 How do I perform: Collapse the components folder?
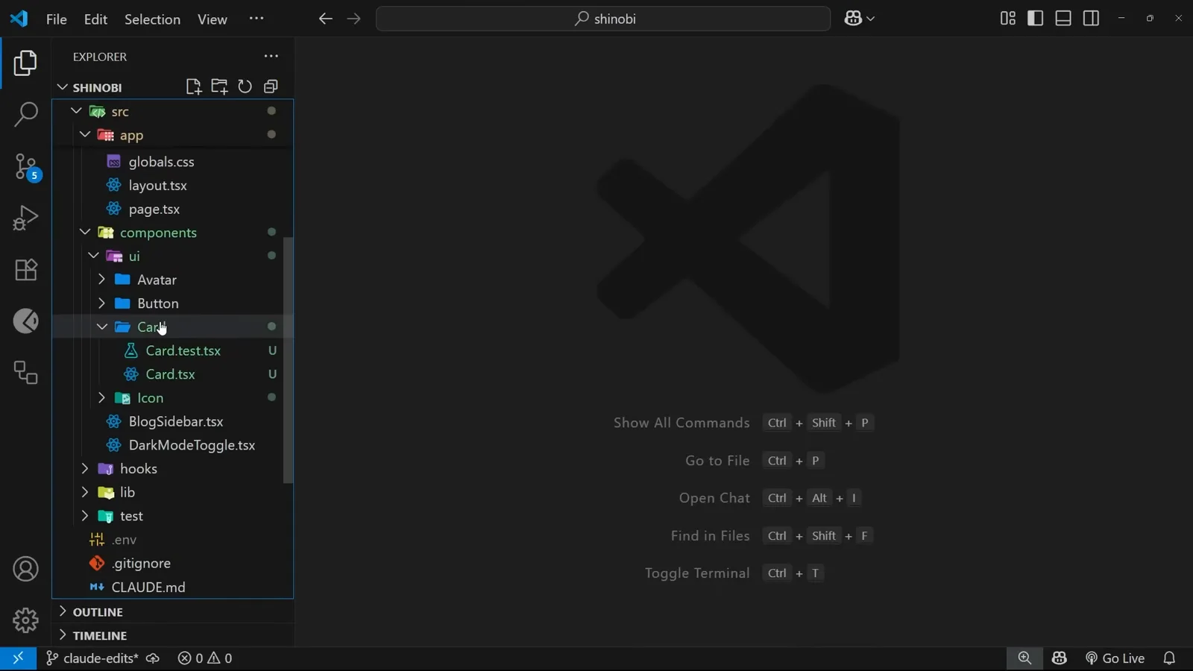coord(85,233)
